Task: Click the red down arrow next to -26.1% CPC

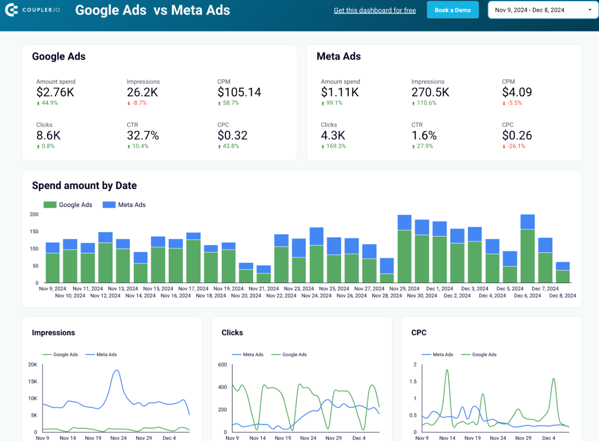Action: pos(504,146)
